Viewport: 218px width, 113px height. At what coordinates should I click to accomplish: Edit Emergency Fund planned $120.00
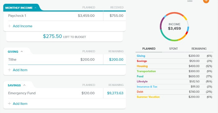pos(88,93)
